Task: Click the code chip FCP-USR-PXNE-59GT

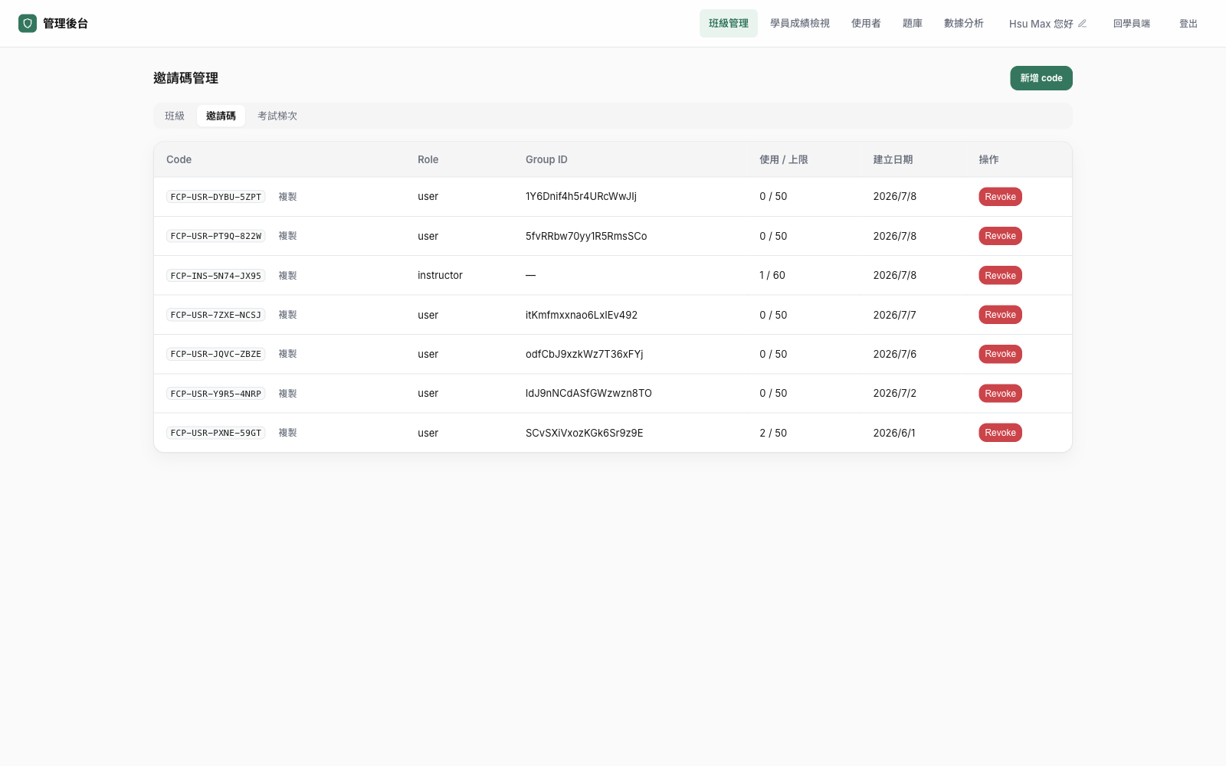Action: [x=216, y=433]
